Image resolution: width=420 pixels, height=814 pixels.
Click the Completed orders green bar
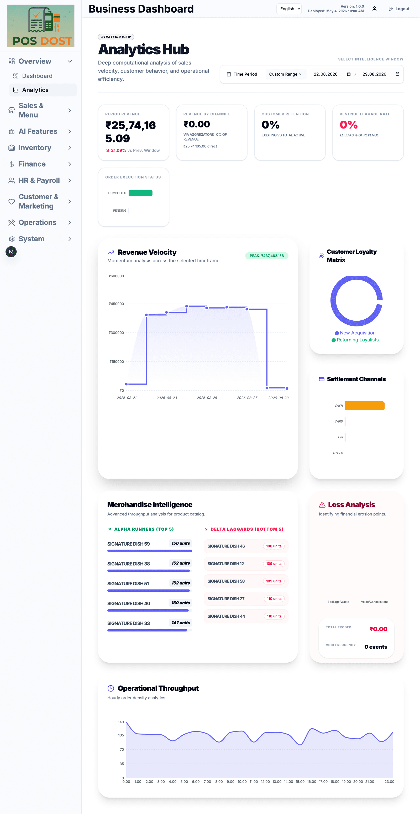pyautogui.click(x=140, y=193)
